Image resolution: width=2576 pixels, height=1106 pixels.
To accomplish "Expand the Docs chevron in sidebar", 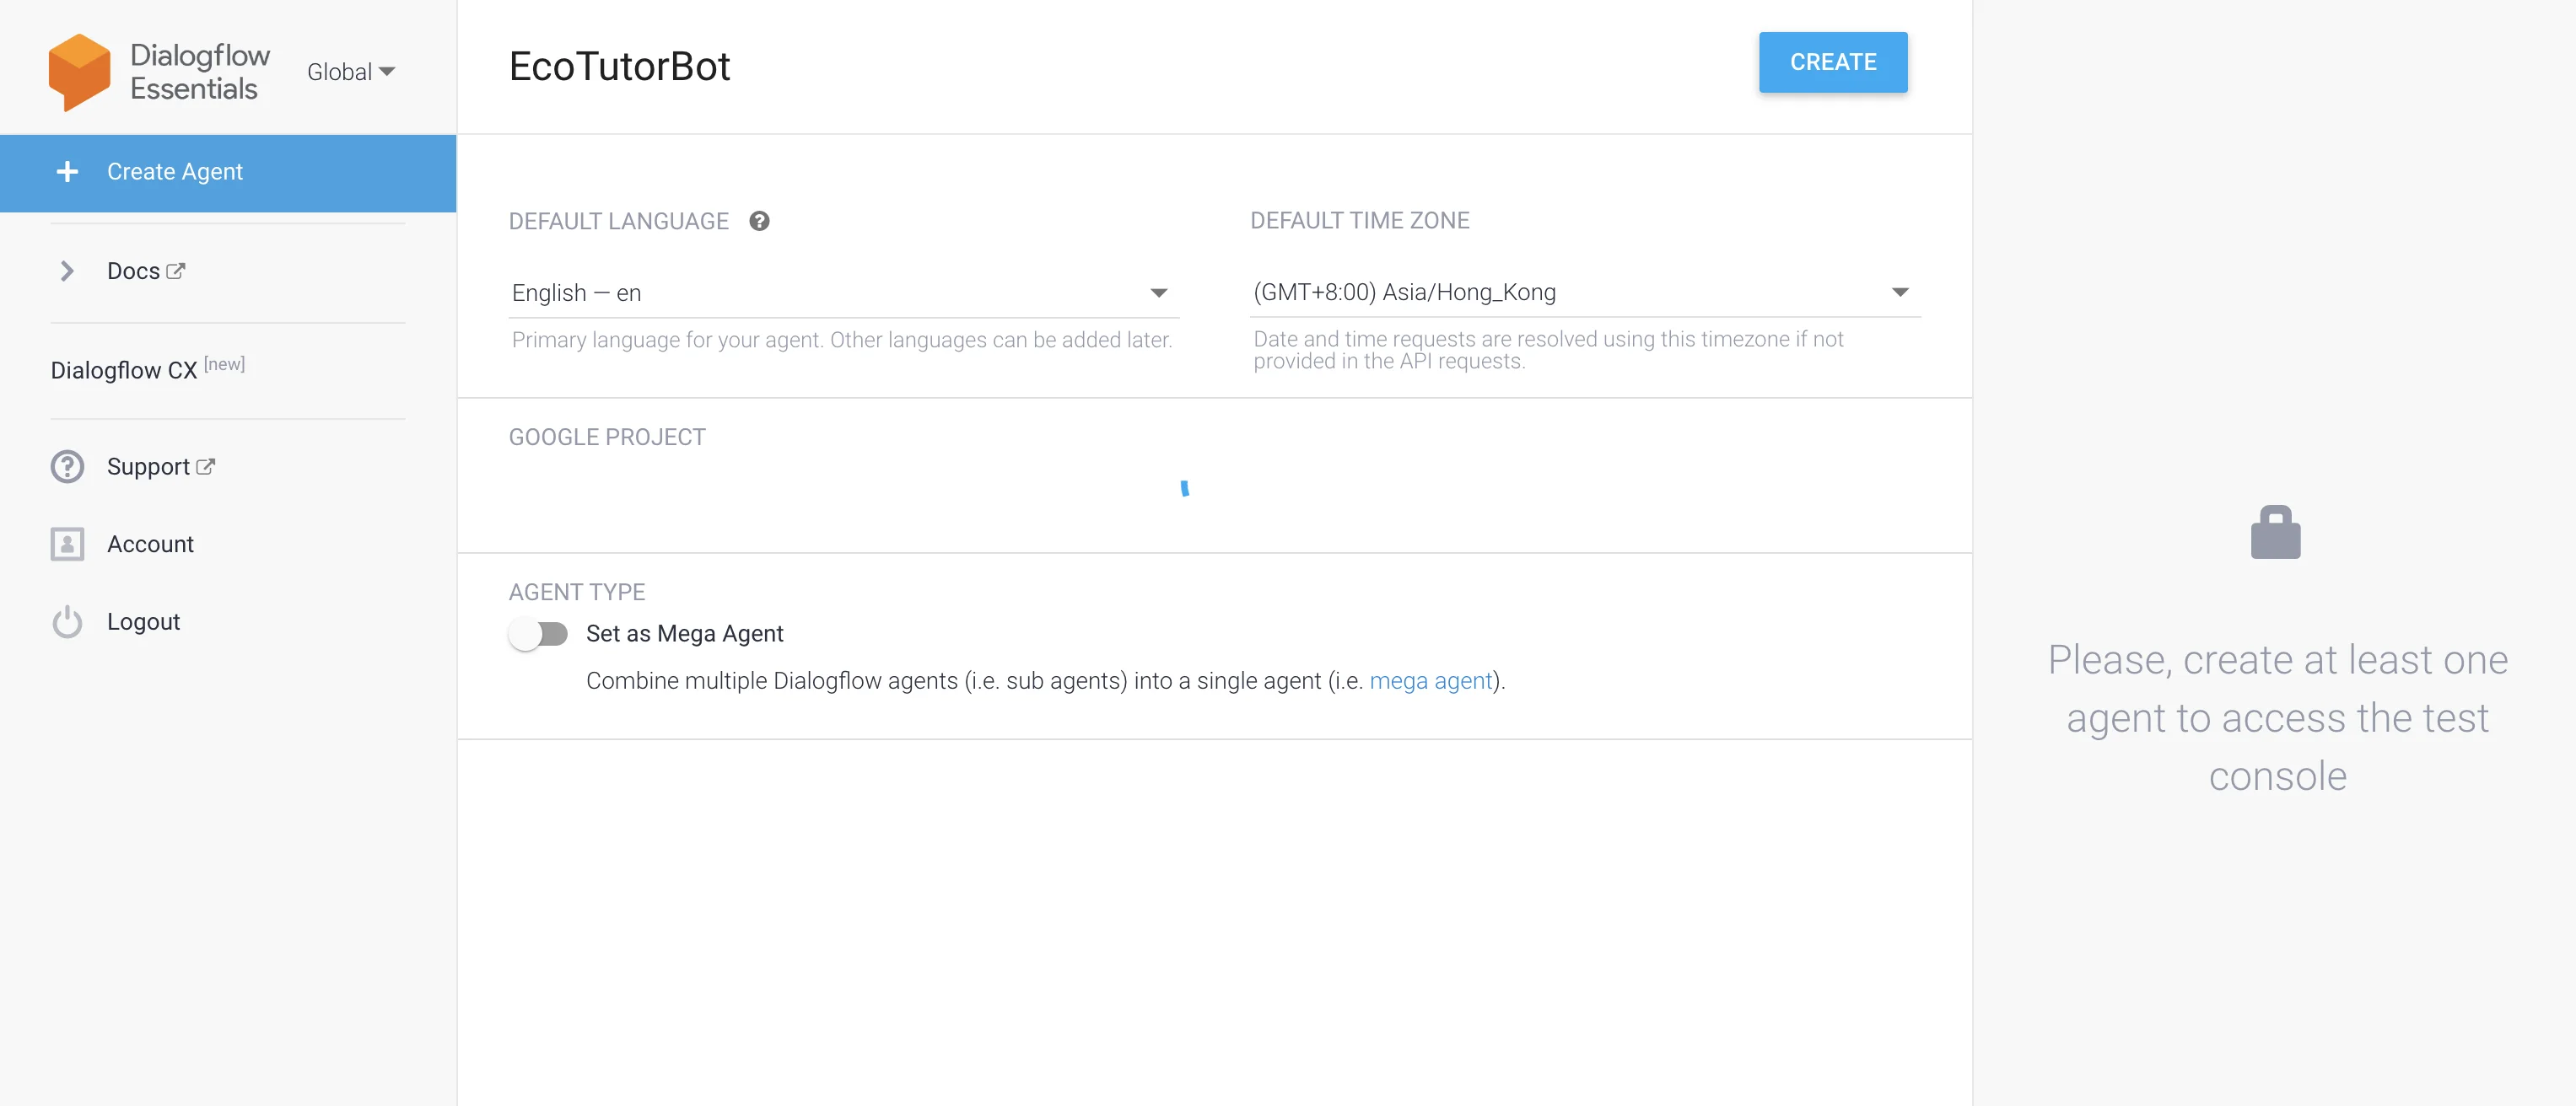I will click(67, 271).
